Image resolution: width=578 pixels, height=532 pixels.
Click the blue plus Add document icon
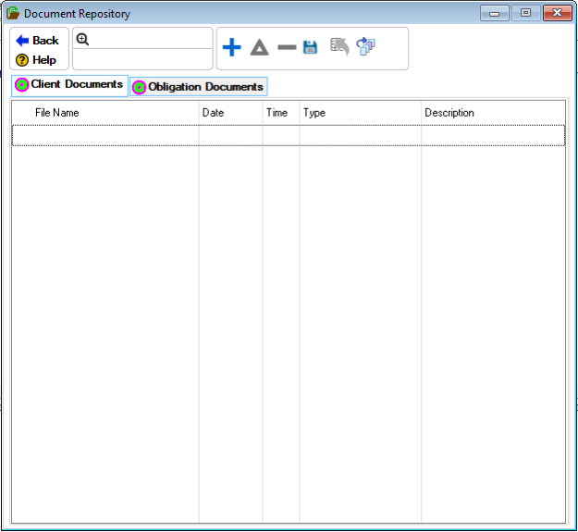click(x=231, y=47)
